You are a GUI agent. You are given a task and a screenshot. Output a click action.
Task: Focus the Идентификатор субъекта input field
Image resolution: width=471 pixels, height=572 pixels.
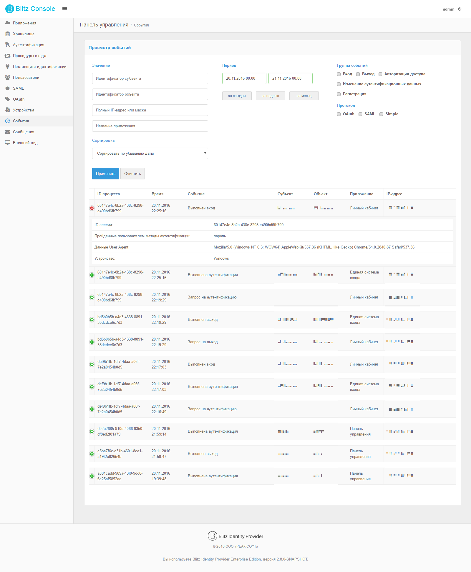150,79
